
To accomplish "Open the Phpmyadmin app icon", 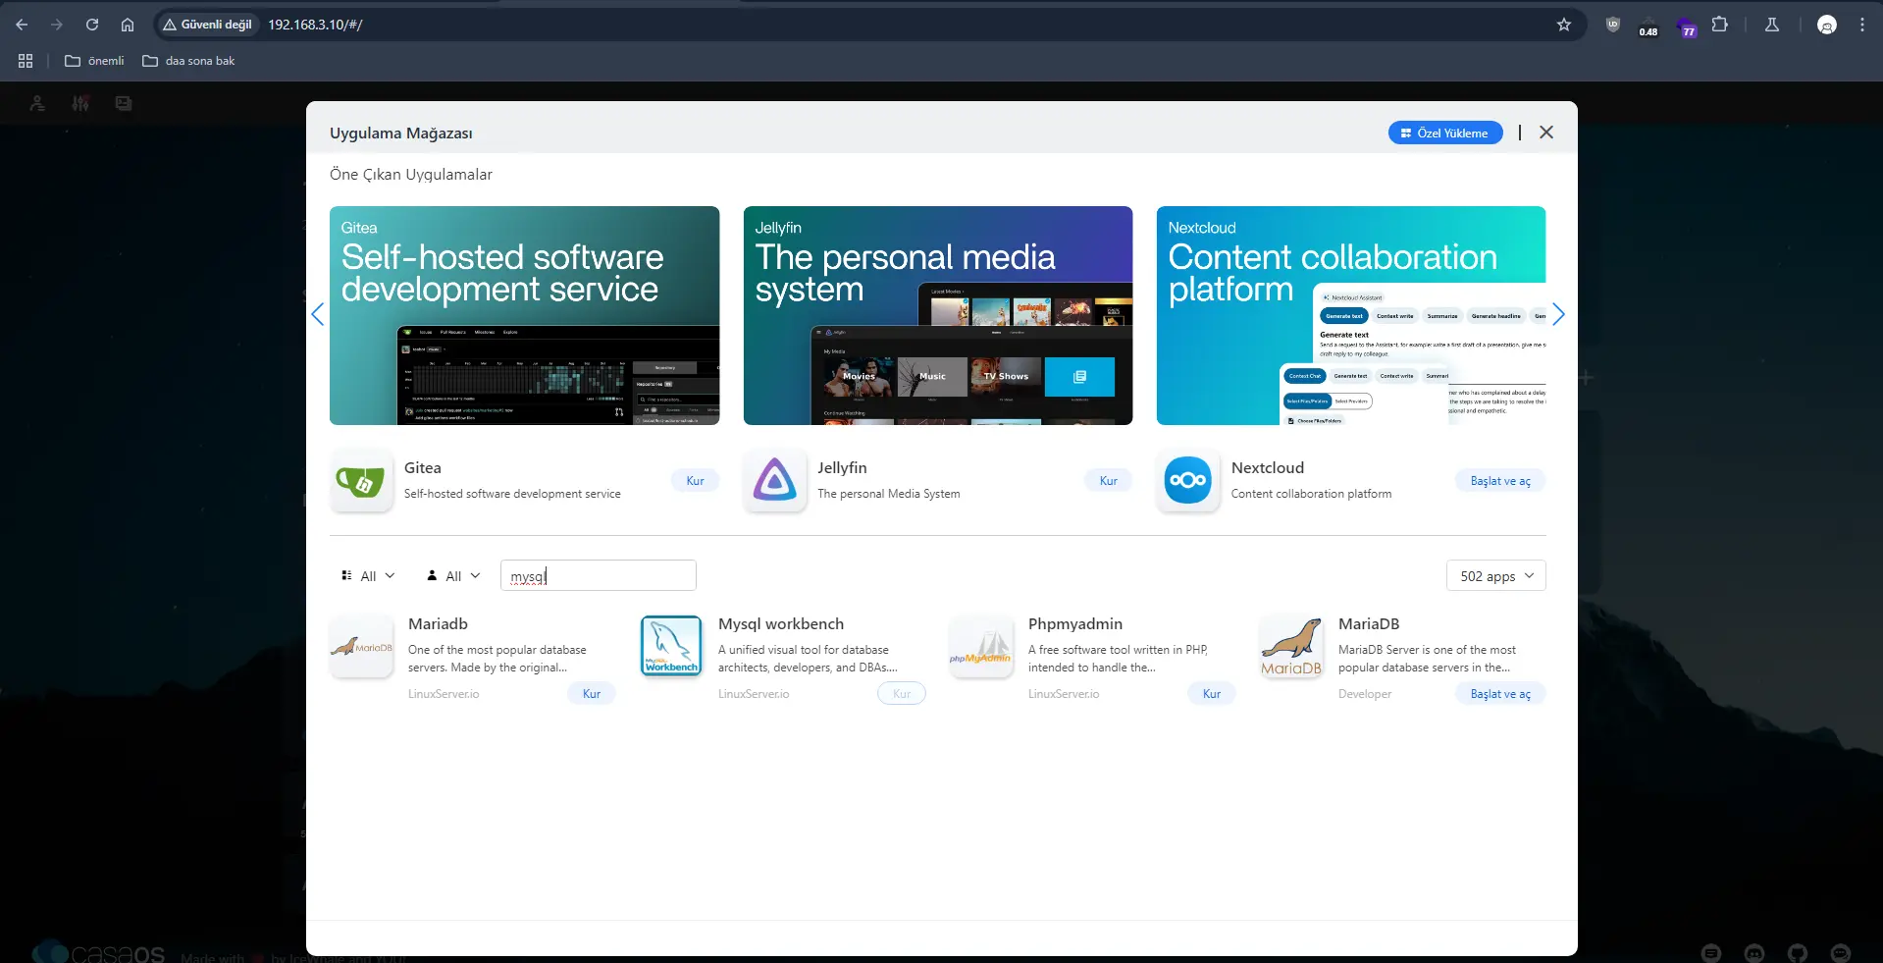I will [x=981, y=646].
